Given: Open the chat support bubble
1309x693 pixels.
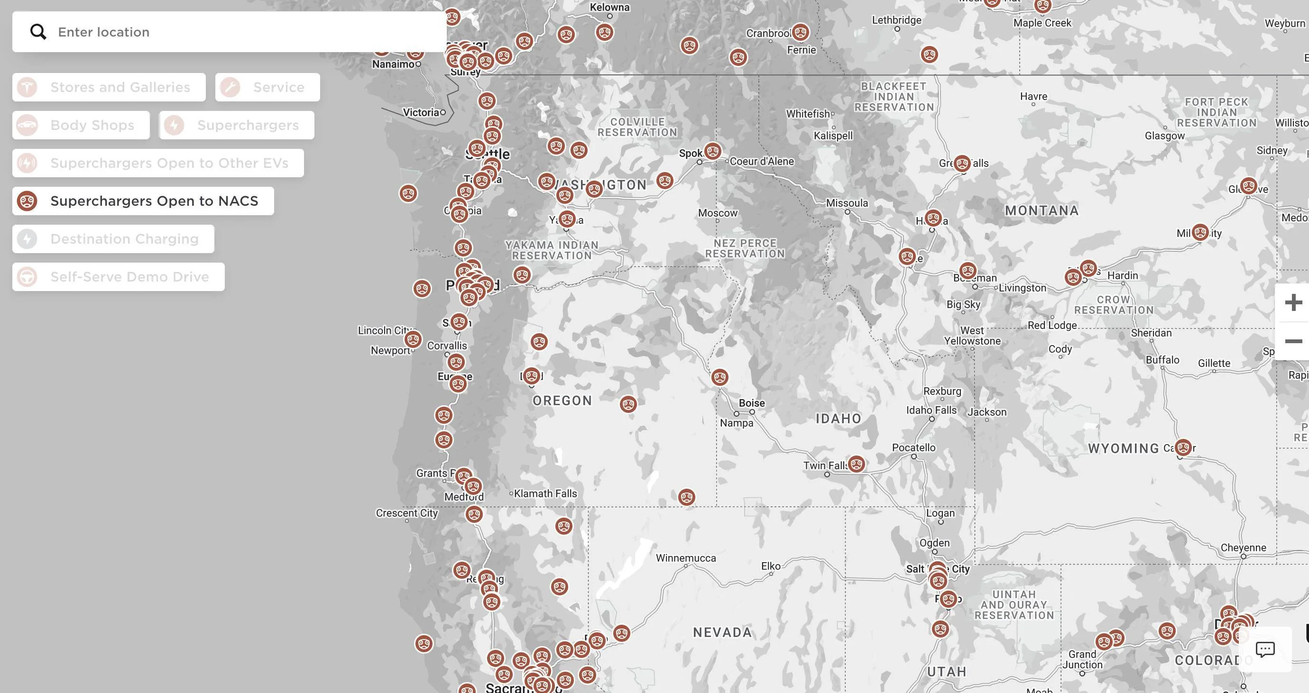Looking at the screenshot, I should coord(1265,649).
